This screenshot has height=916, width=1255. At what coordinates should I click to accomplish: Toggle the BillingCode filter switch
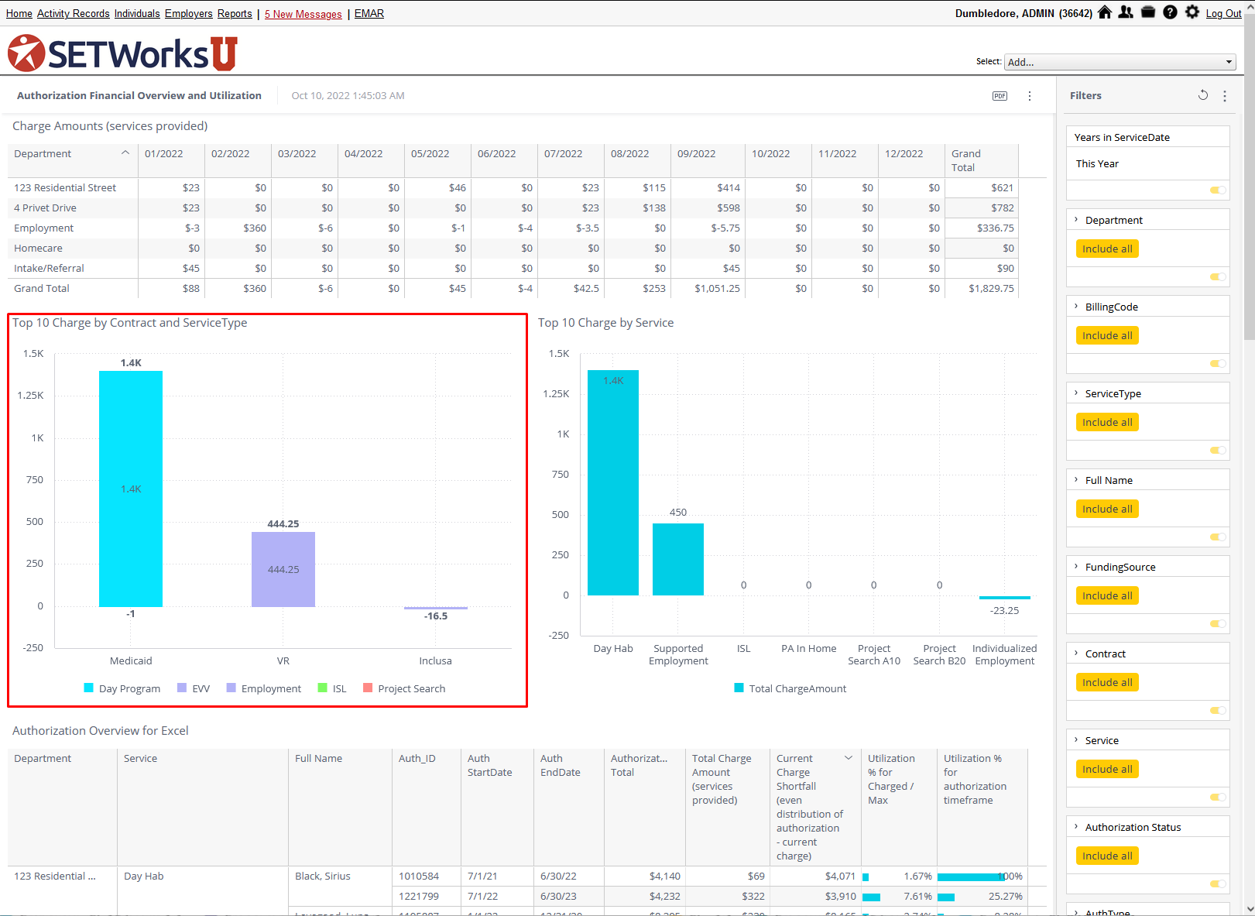point(1218,364)
